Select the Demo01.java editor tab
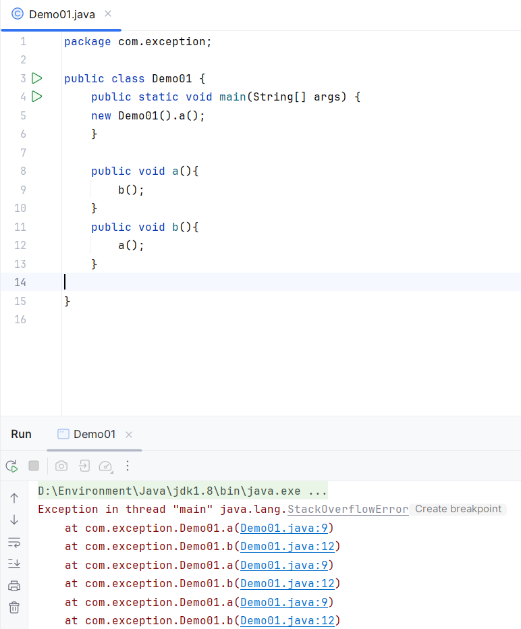Viewport: 521px width, 629px height. 61,15
